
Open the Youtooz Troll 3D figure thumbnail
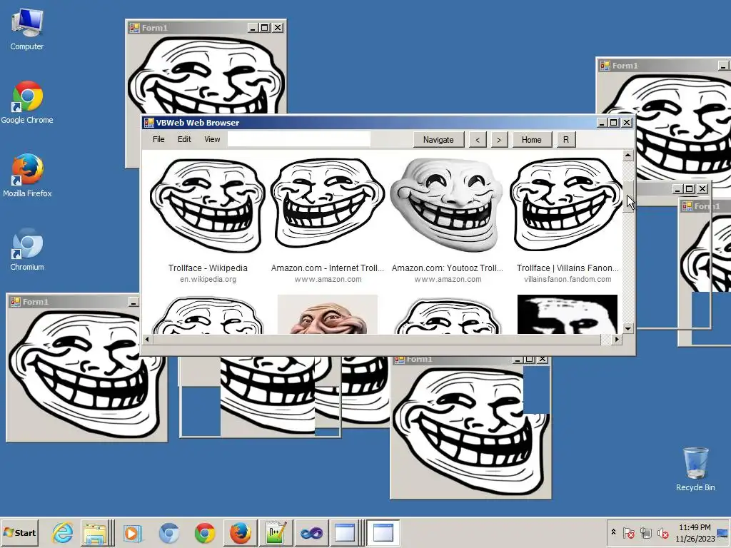[x=448, y=204]
